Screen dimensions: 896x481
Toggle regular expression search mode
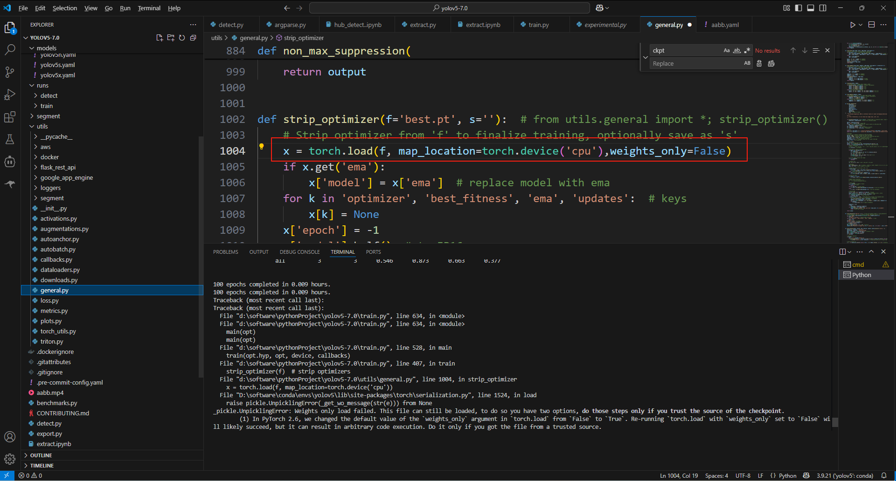(747, 50)
